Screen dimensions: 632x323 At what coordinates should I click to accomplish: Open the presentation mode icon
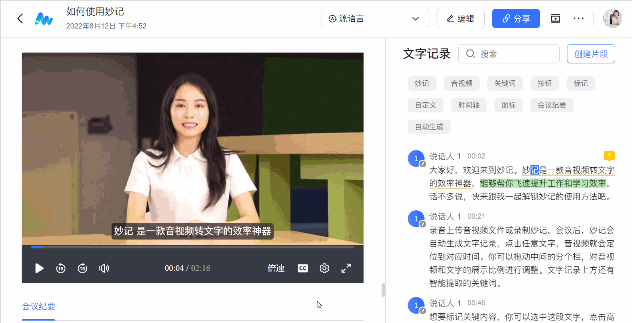coord(555,18)
